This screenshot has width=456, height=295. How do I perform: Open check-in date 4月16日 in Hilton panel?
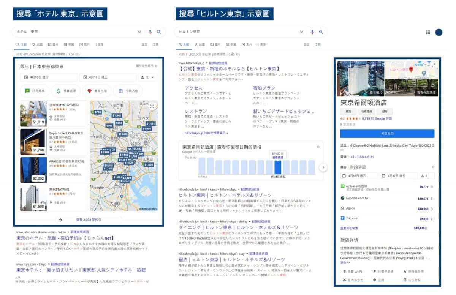tap(359, 176)
